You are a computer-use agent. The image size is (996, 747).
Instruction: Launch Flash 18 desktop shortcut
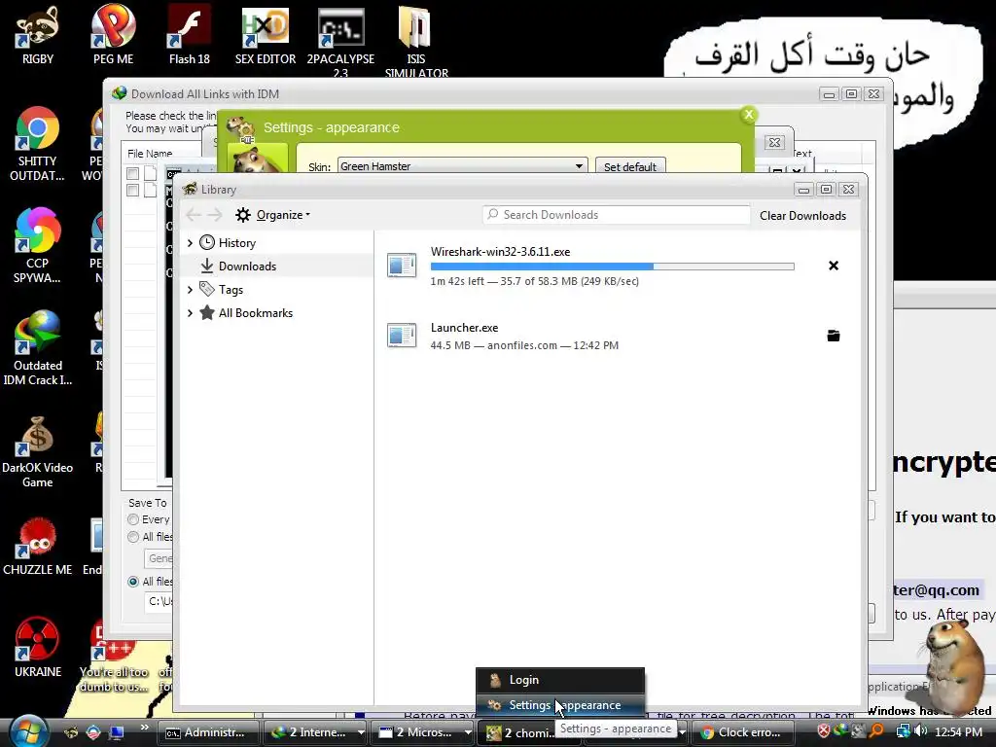[x=190, y=35]
